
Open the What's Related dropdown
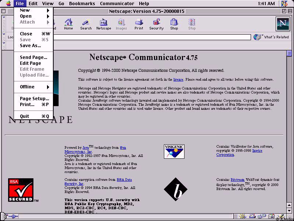pos(271,37)
